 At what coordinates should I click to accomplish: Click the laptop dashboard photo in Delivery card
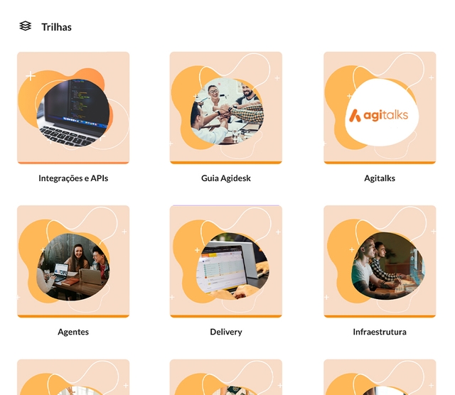232,266
